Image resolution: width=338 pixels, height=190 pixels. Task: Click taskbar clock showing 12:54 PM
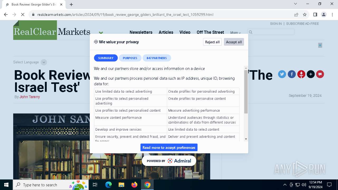pyautogui.click(x=315, y=185)
